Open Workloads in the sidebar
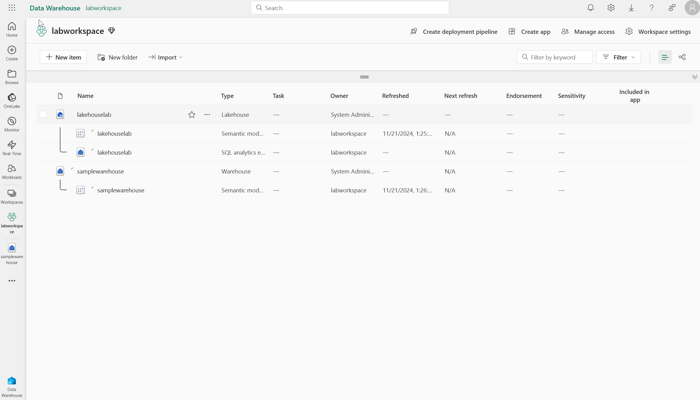Screen dimensions: 700x400 coord(12,172)
